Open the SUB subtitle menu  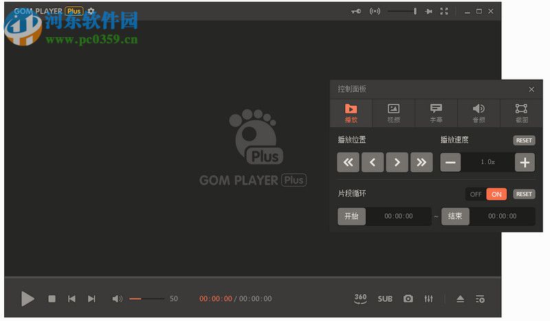point(385,299)
